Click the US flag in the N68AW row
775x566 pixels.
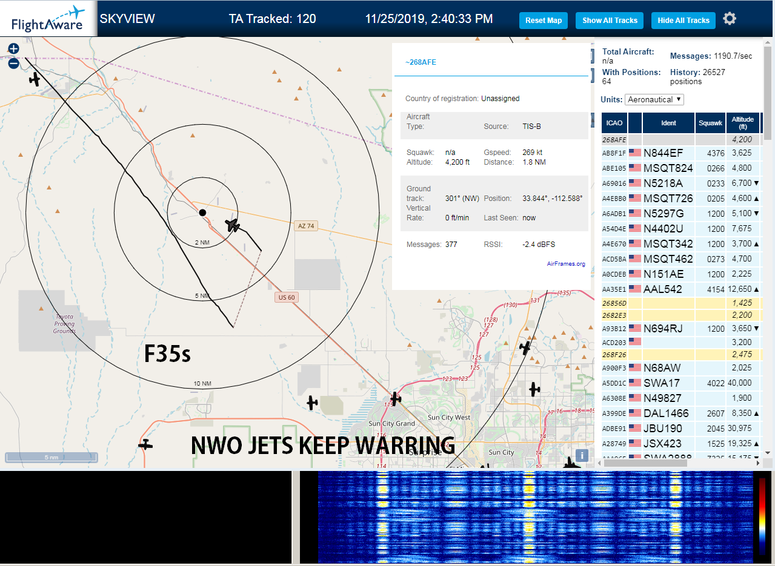(x=635, y=367)
